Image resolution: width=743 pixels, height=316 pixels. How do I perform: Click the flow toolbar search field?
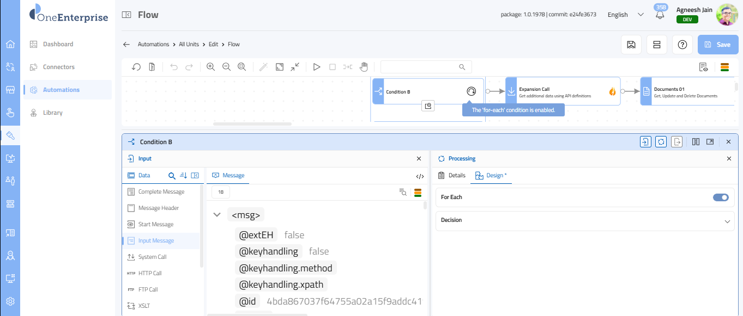pos(420,67)
